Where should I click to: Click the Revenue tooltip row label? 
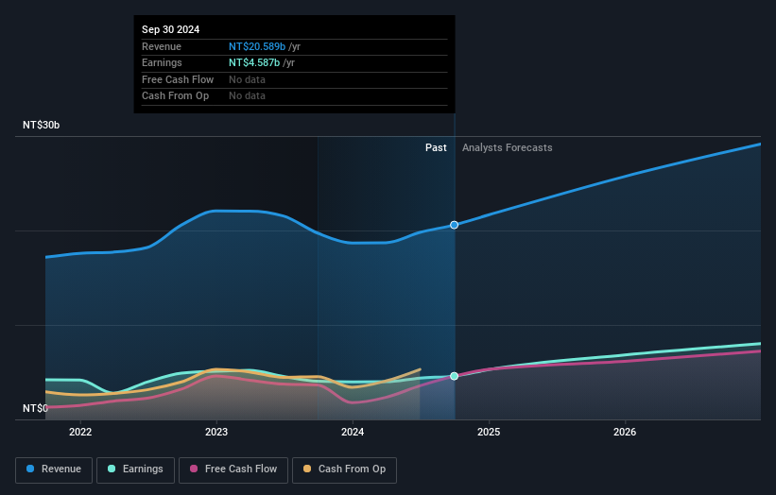tap(162, 46)
